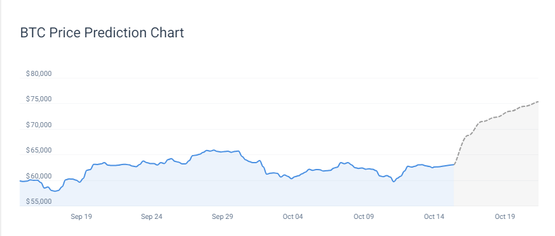Click where the solid line meets the dashed forecast
This screenshot has height=236, width=555.
pyautogui.click(x=454, y=164)
